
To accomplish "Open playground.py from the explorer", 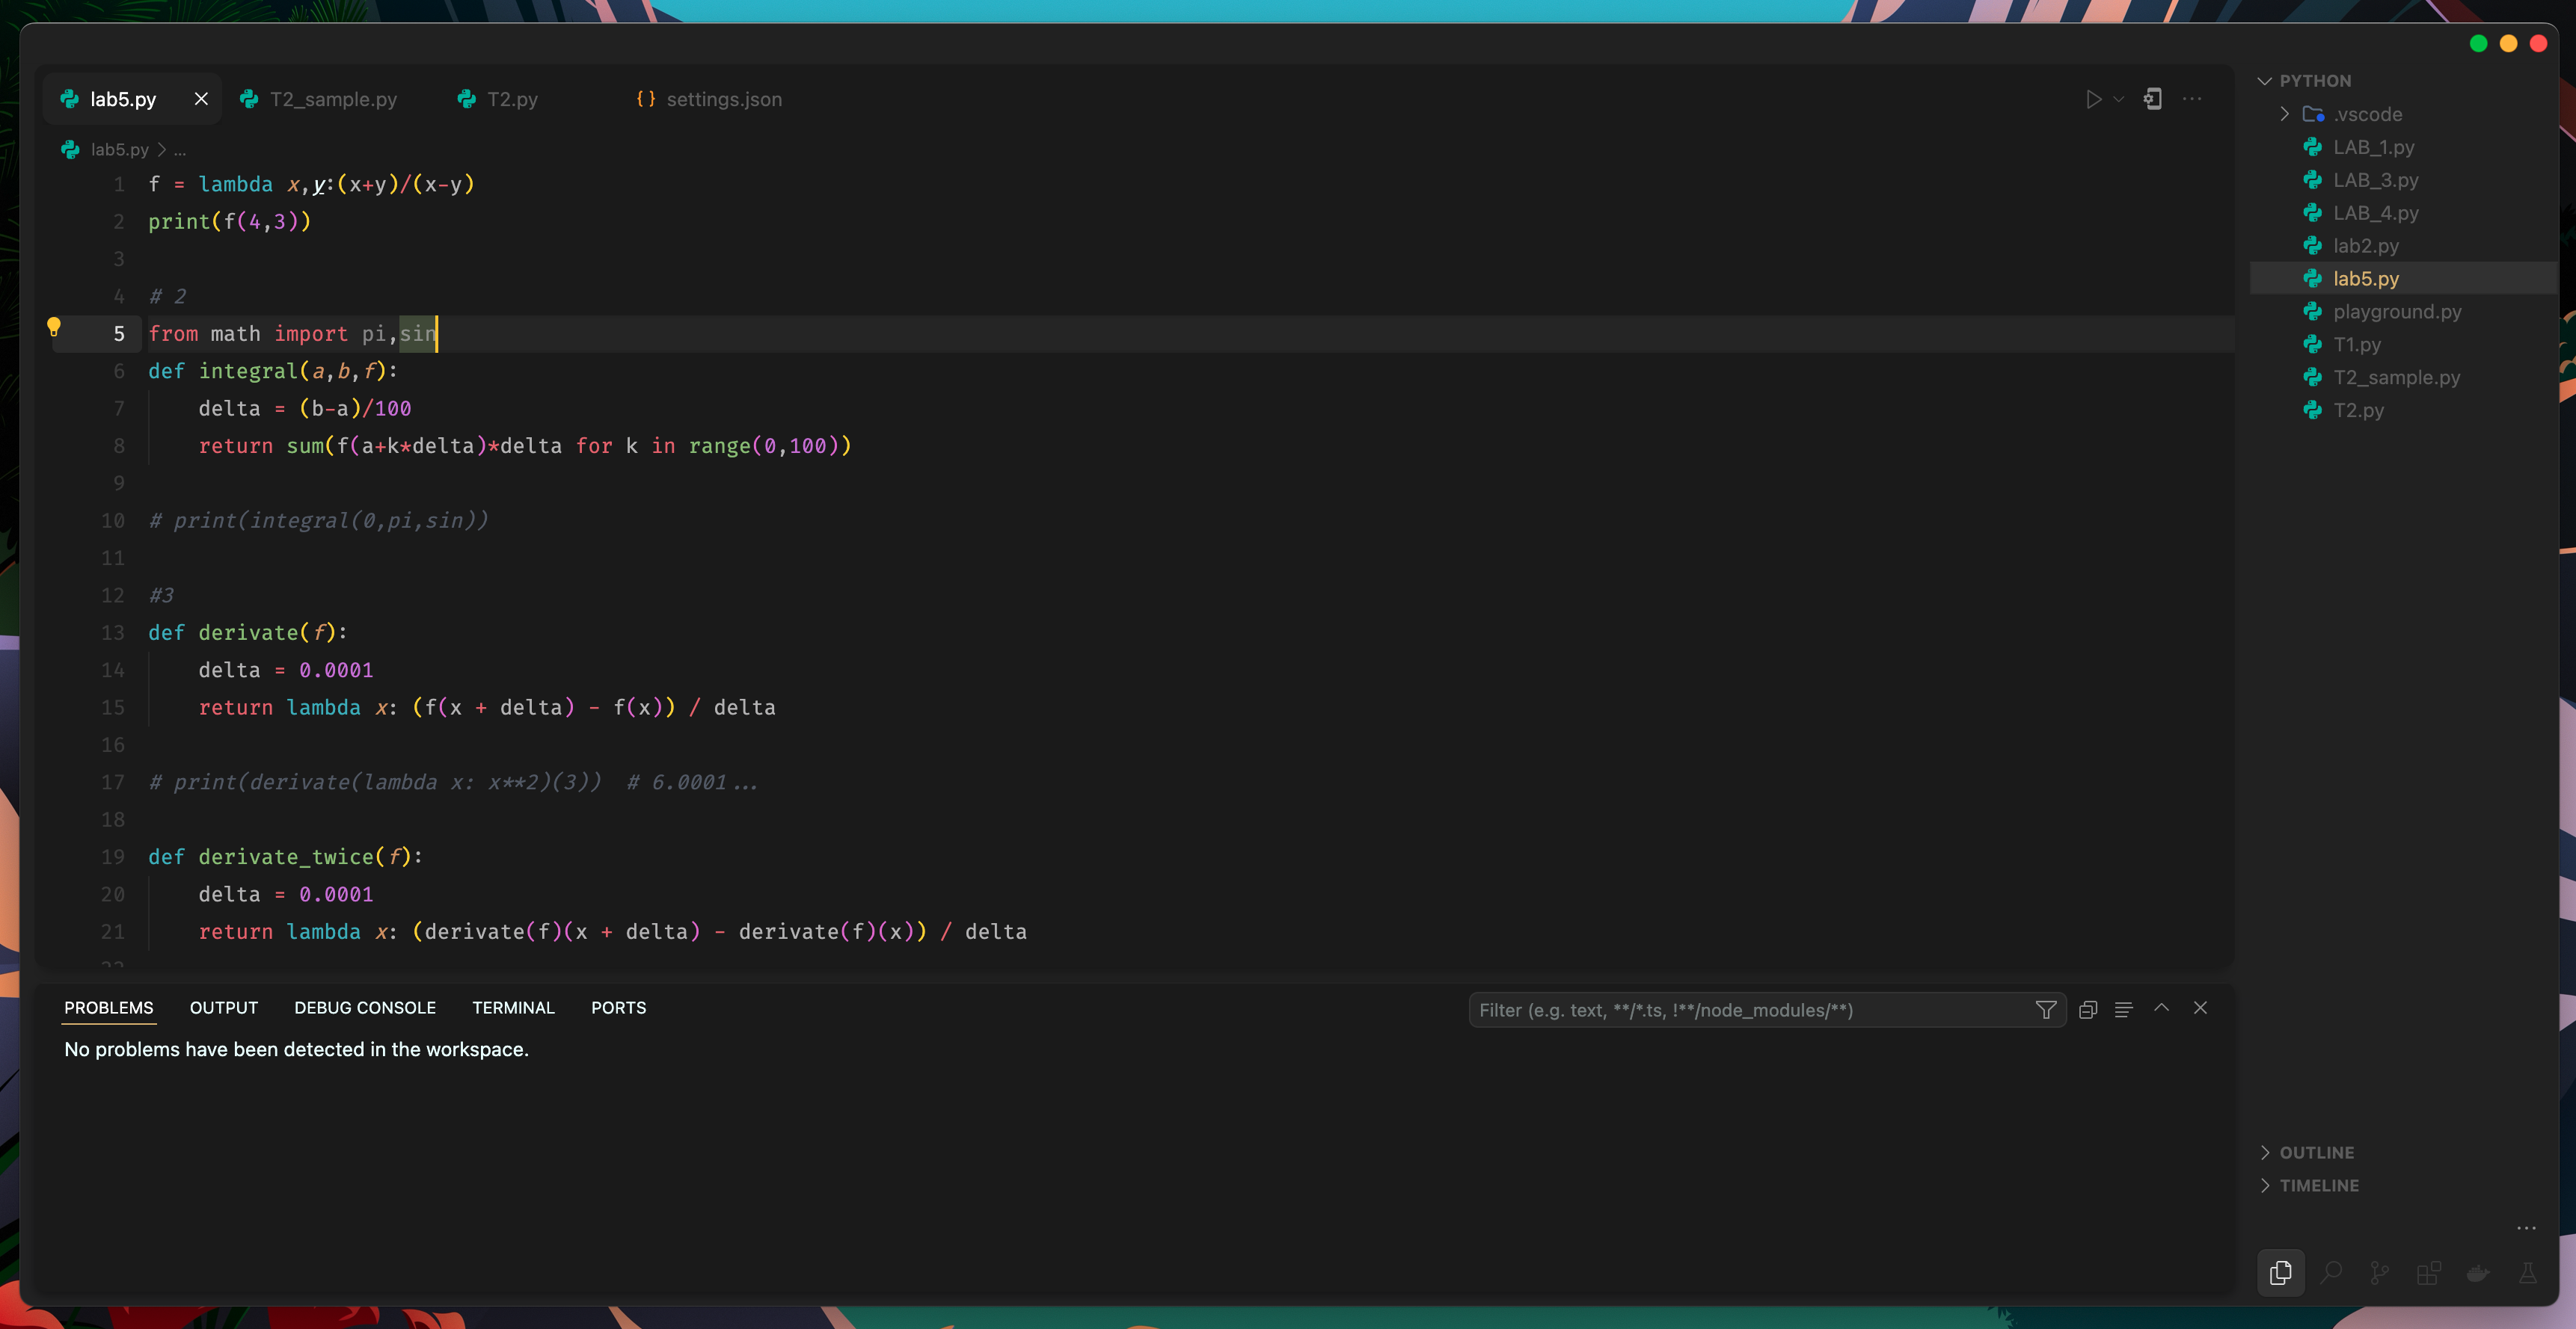I will [x=2396, y=312].
